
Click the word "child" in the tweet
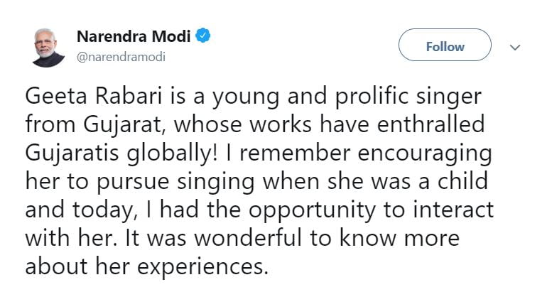click(462, 181)
